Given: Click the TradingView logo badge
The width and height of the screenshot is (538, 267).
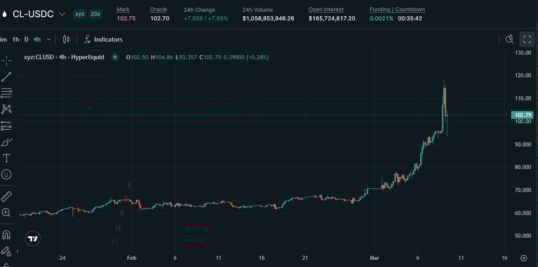Looking at the screenshot, I should (33, 239).
